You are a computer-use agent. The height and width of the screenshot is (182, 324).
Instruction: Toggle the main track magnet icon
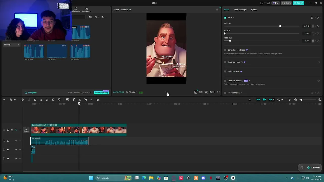(258, 100)
